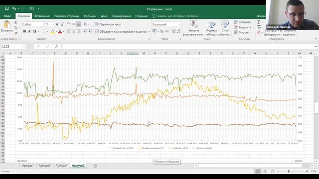Image resolution: width=319 pixels, height=179 pixels.
Task: Click the Accounting Number Format icon
Action: 155,31
